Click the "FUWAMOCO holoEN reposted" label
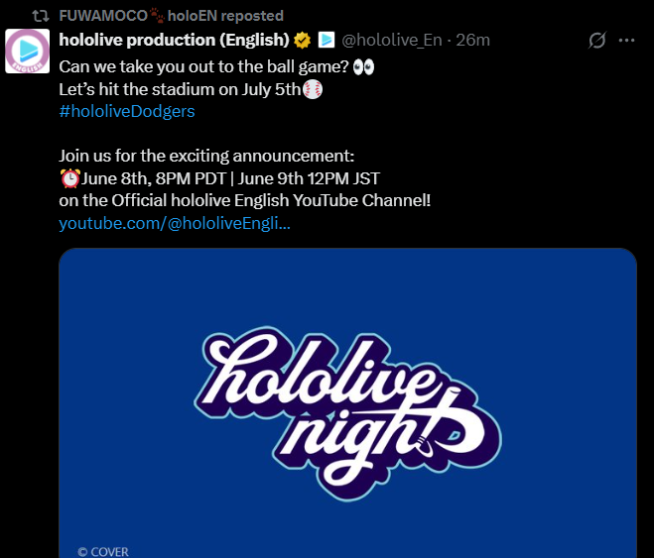The image size is (654, 558). coord(171,16)
